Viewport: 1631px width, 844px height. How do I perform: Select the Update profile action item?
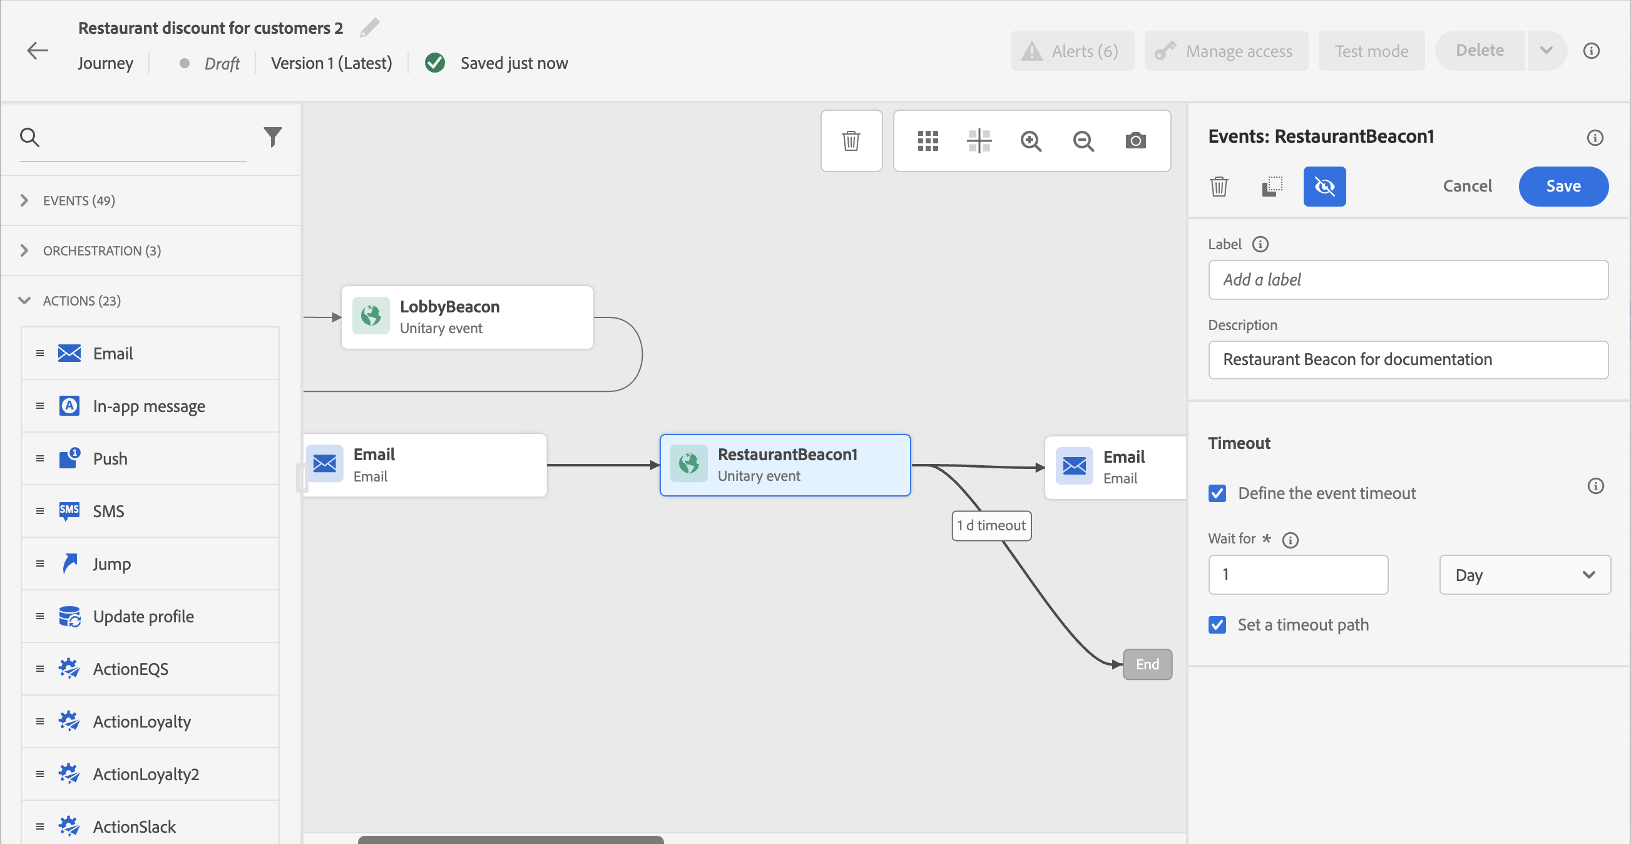pyautogui.click(x=143, y=617)
